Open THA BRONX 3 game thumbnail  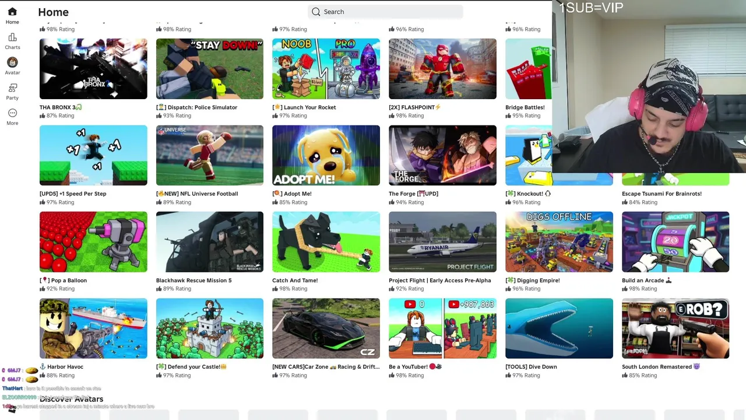93,69
